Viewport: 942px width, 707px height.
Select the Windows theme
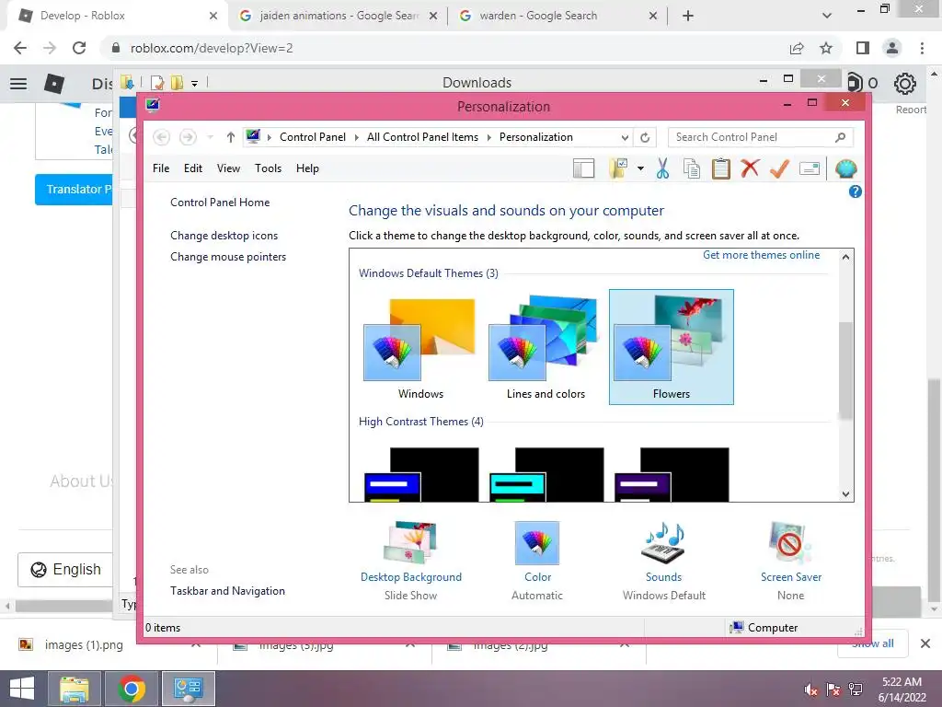click(x=420, y=349)
